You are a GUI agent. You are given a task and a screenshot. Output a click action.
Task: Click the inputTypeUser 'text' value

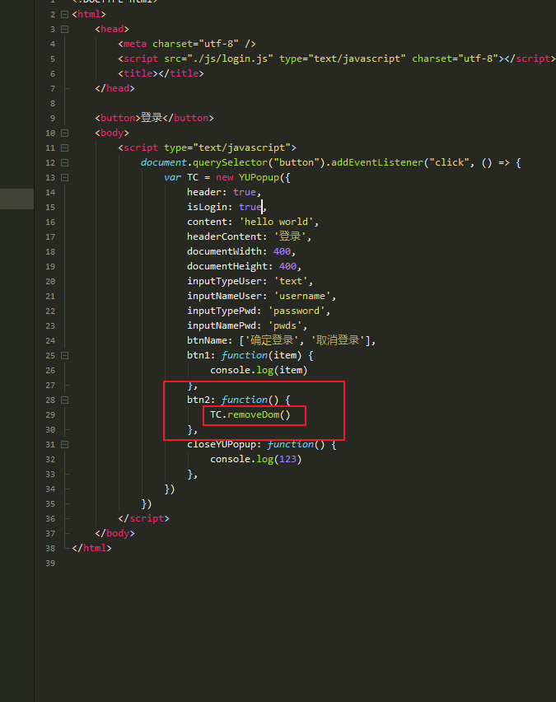(290, 281)
